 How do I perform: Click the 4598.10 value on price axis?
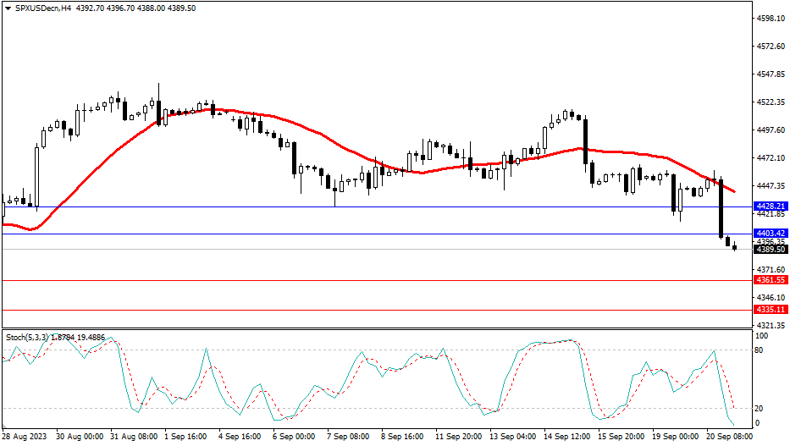coord(771,19)
